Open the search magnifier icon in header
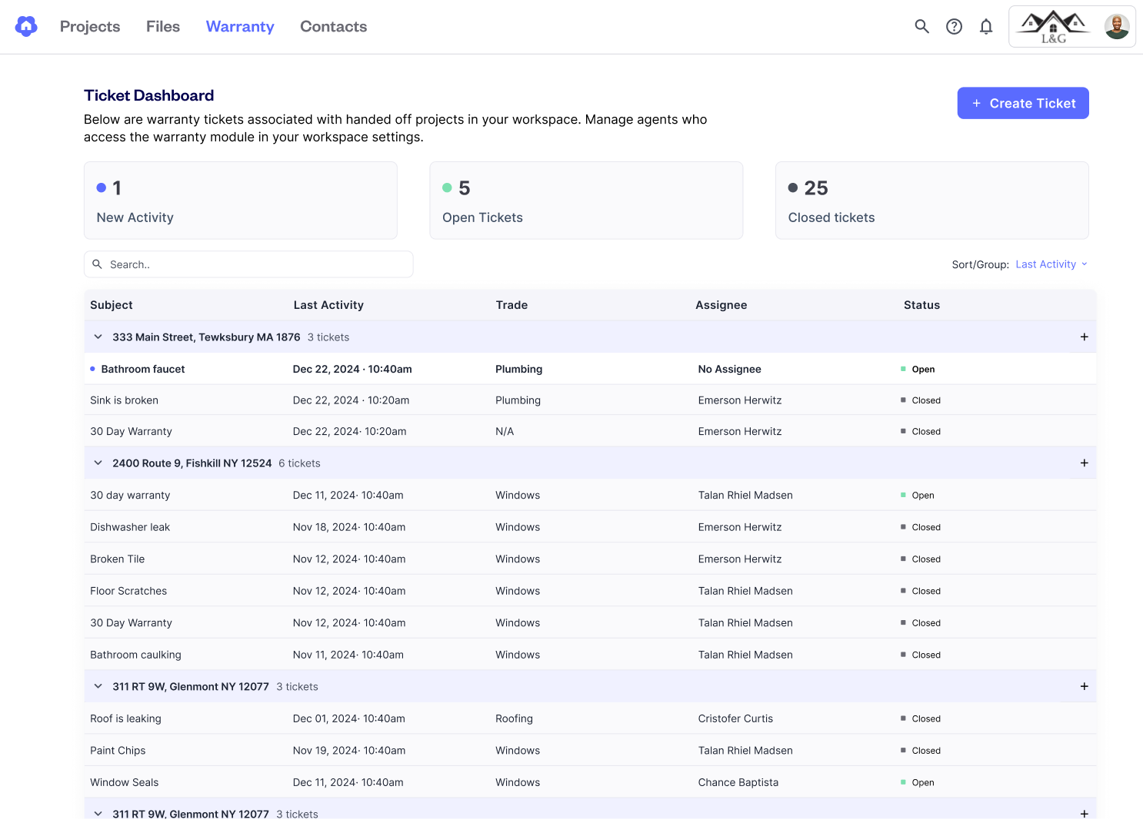 [921, 27]
